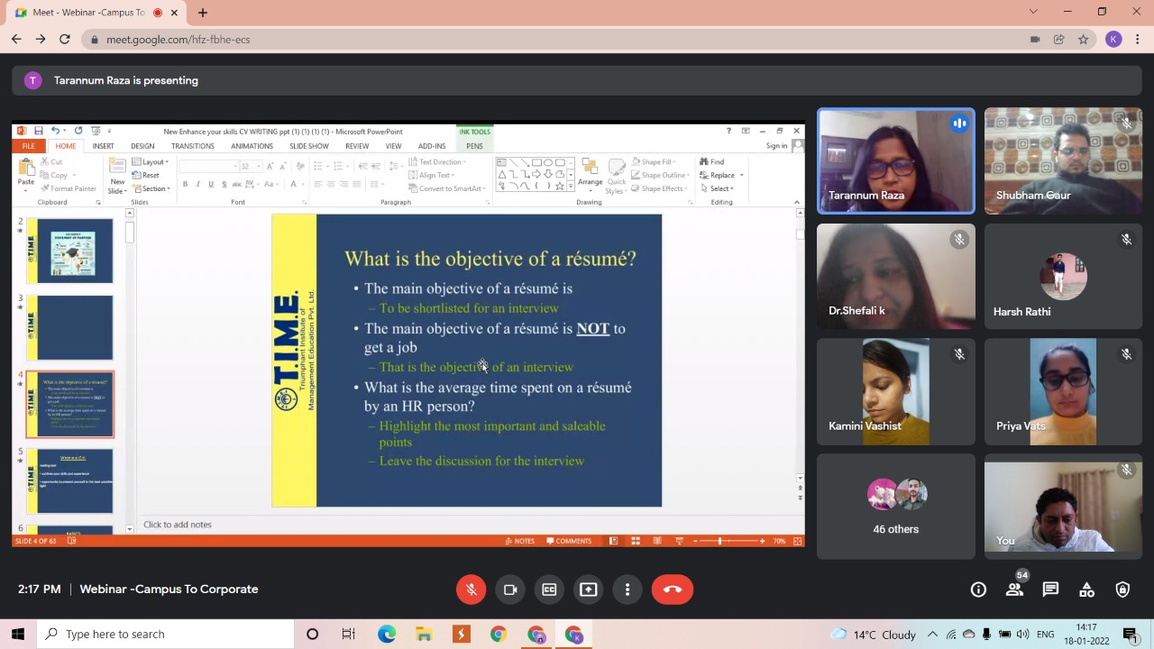Select the Meet Webinar browser tab
This screenshot has height=649, width=1154.
point(88,13)
